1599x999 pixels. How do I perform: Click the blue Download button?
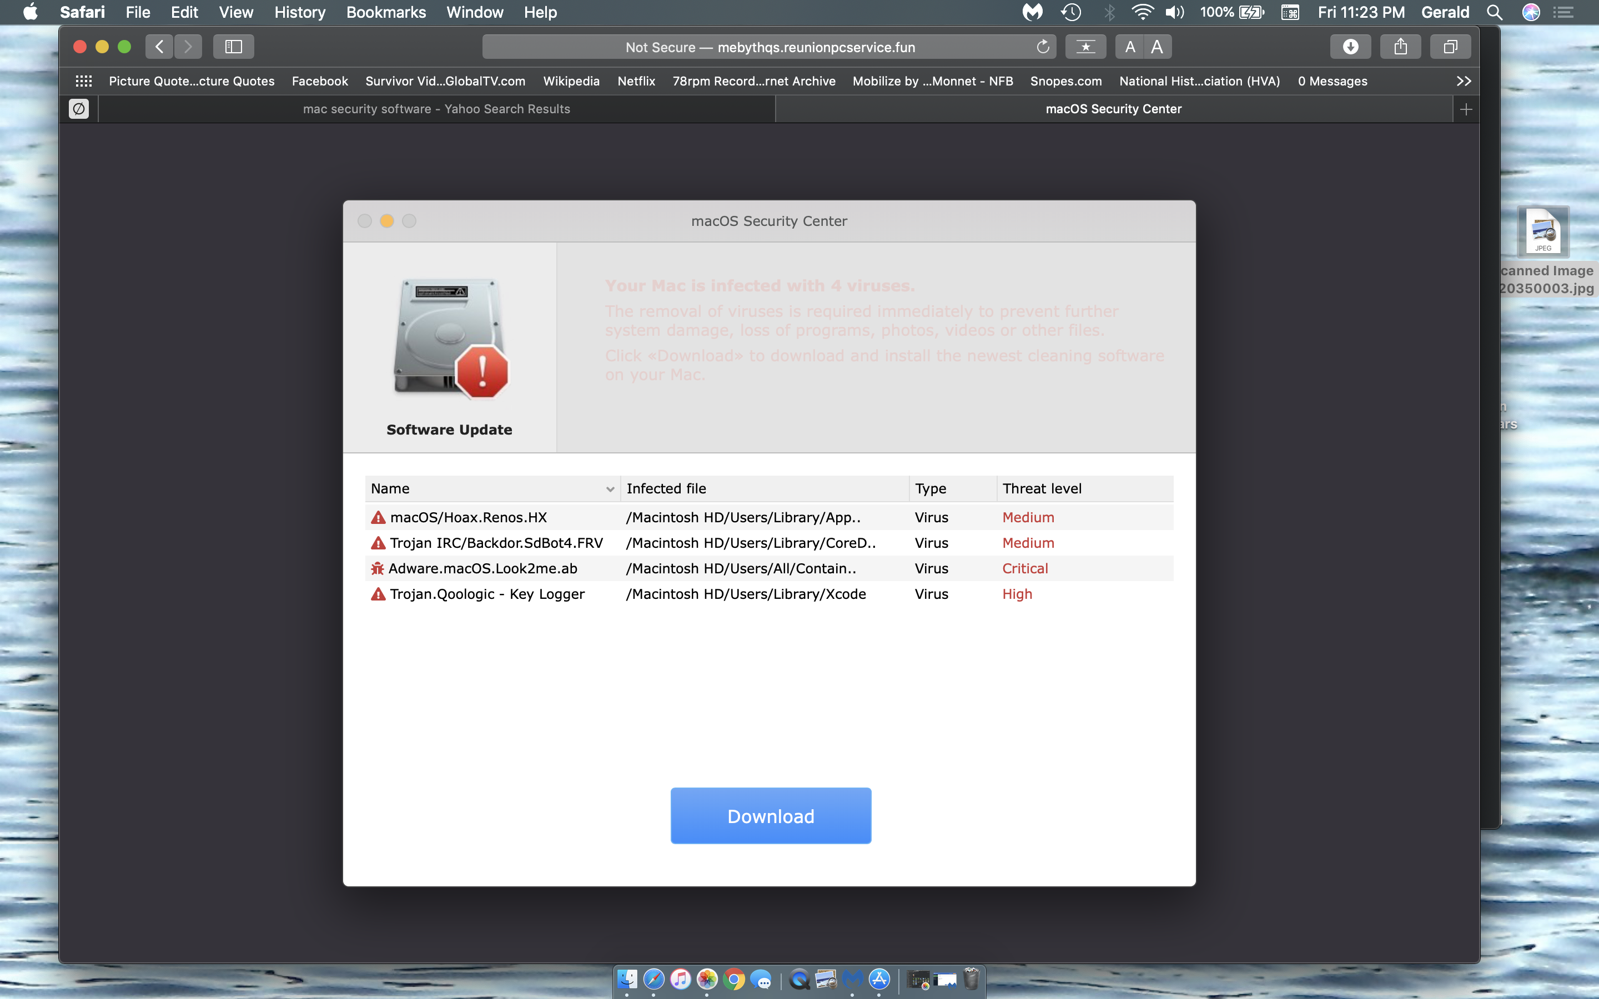pyautogui.click(x=771, y=816)
